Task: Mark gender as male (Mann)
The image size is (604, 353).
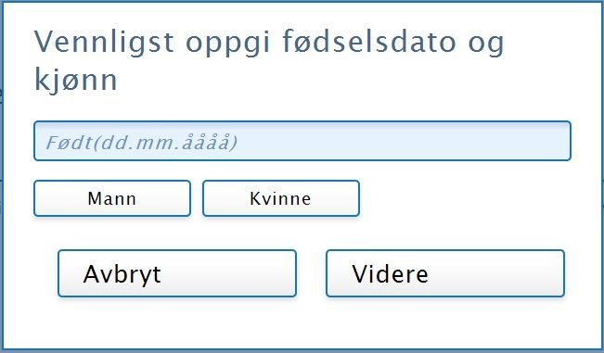Action: pos(112,198)
